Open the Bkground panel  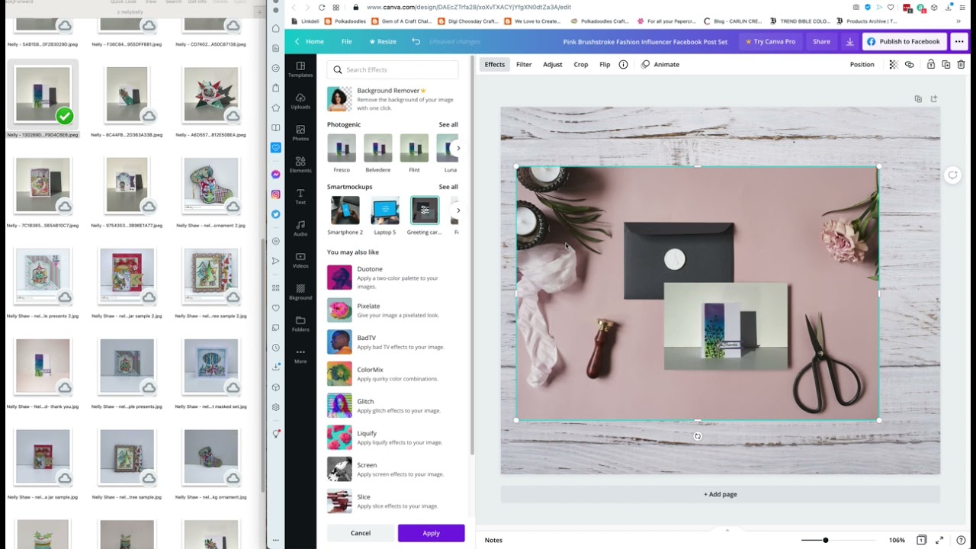tap(300, 292)
